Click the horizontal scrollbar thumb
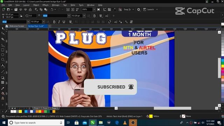The width and height of the screenshot is (224, 126). tap(173, 108)
